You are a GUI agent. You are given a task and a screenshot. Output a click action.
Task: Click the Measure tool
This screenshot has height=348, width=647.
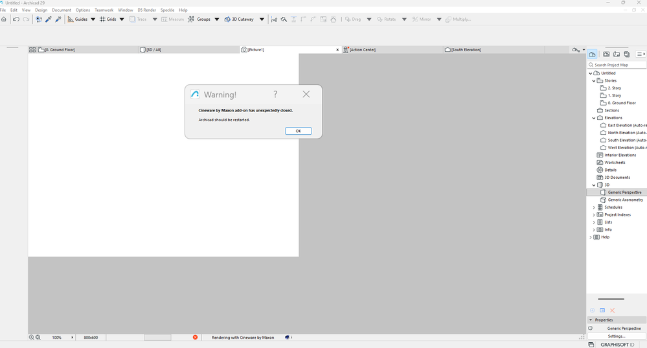tap(172, 19)
